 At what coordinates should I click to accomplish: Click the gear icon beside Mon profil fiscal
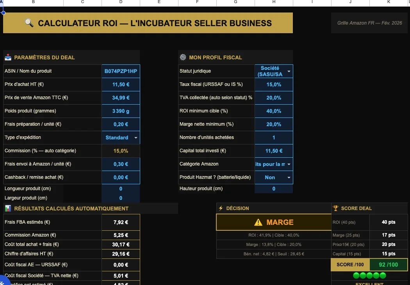pos(183,57)
